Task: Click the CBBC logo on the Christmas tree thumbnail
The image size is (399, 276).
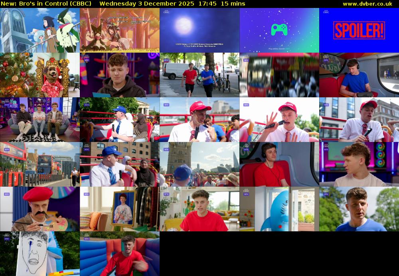Action: pos(6,57)
